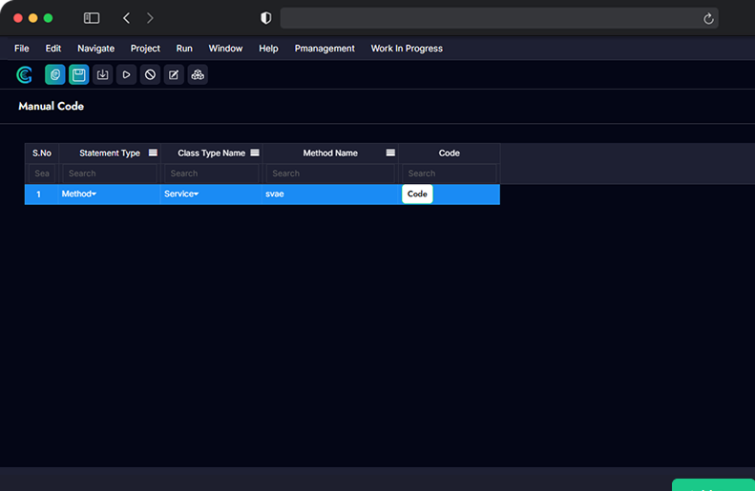Click the svae method name cell
755x491 pixels.
[330, 194]
